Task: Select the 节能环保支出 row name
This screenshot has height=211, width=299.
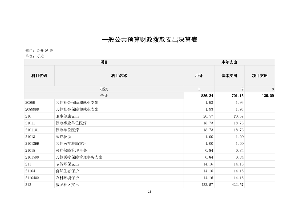Action: point(67,164)
